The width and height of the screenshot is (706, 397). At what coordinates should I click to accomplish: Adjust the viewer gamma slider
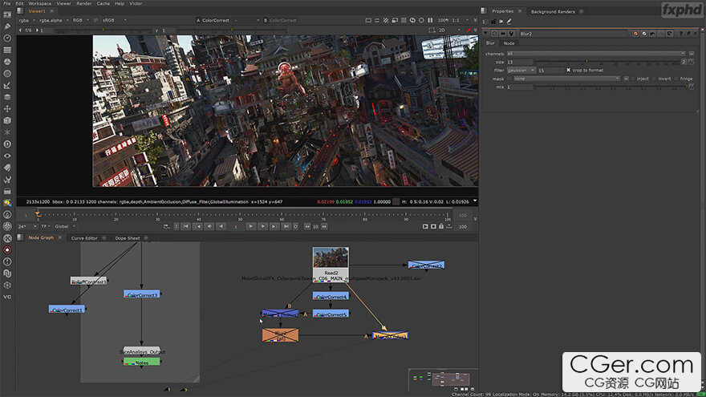pos(232,30)
